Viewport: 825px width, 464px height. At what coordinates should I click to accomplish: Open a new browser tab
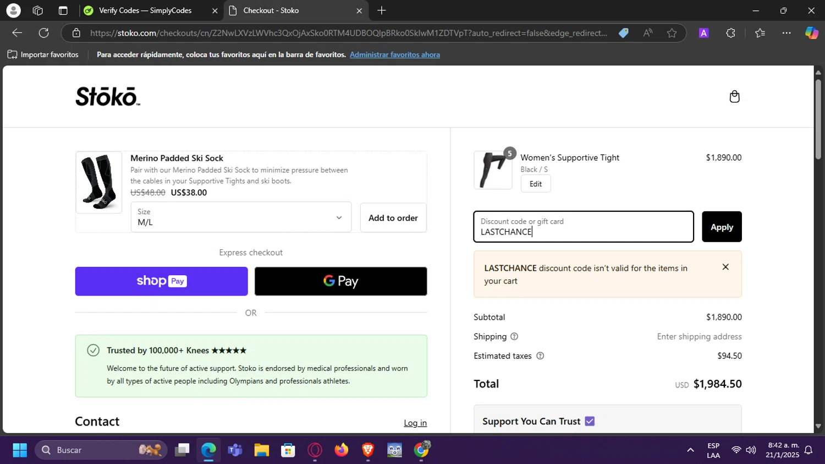click(x=382, y=10)
